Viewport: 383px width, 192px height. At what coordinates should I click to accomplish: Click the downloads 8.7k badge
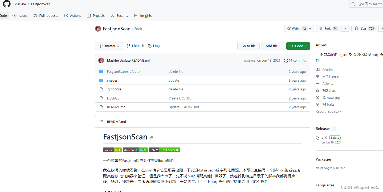coord(135,150)
